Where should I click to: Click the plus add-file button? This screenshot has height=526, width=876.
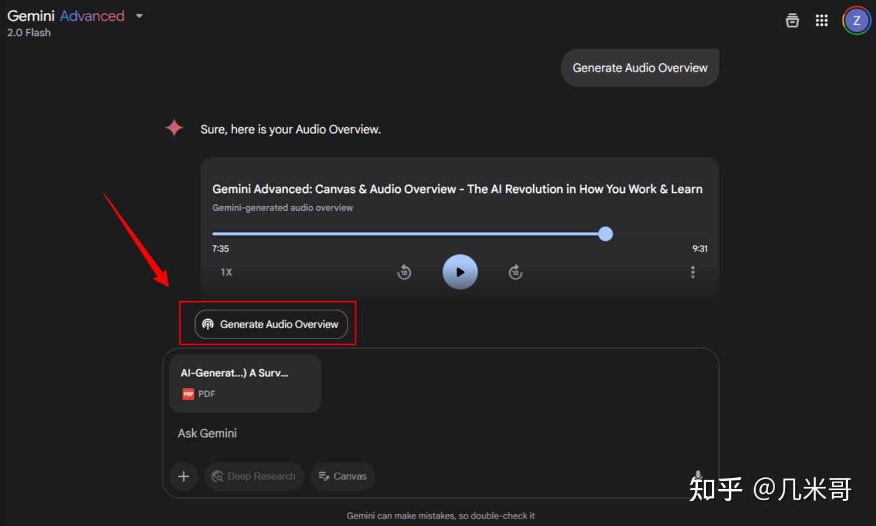coord(183,476)
